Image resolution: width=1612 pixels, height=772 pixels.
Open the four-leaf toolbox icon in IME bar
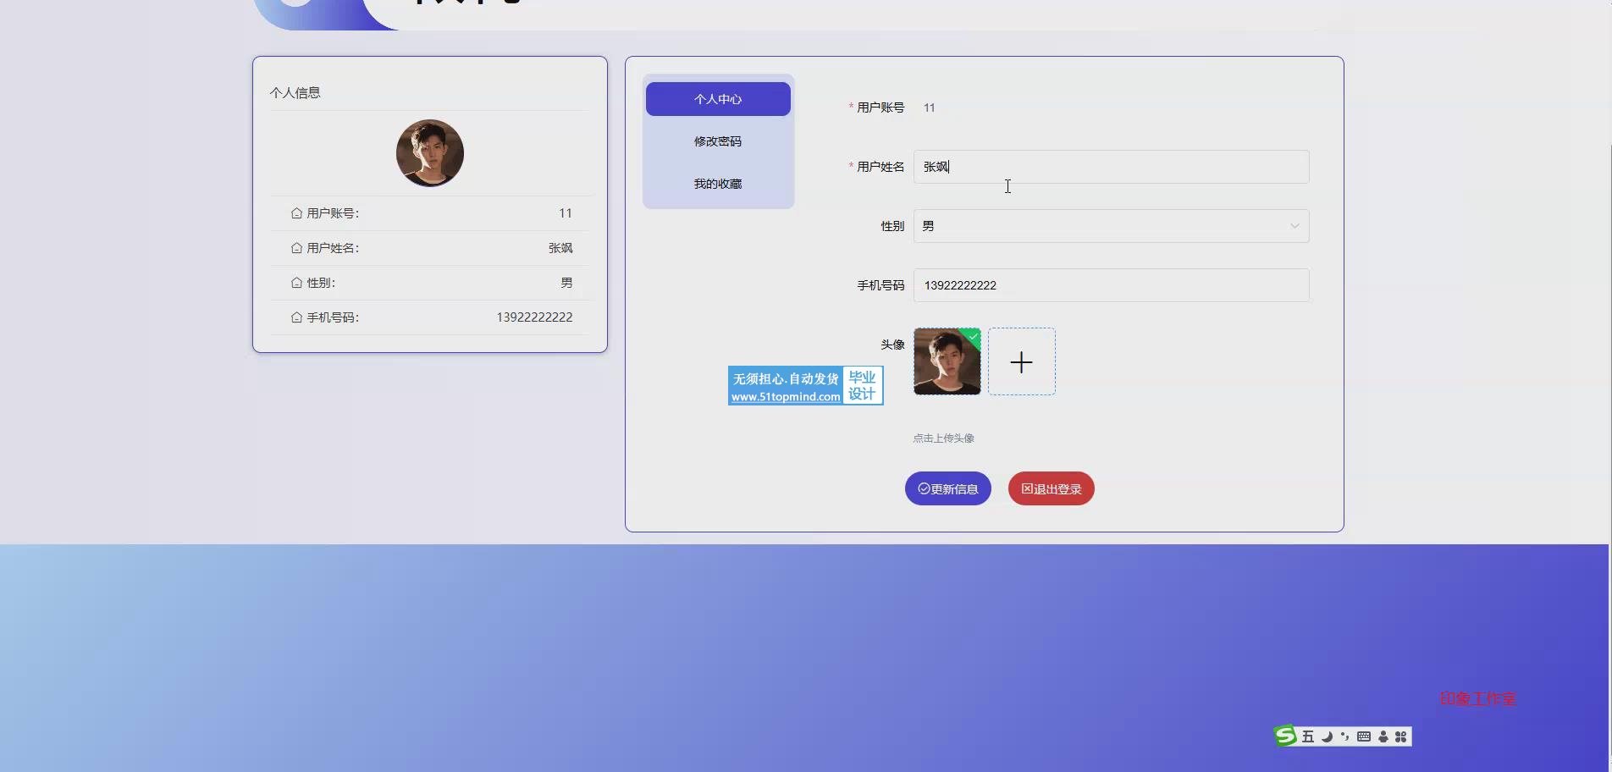[1400, 736]
